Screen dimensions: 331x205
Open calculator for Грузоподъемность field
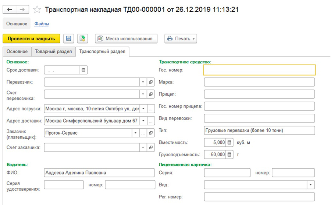click(x=229, y=154)
